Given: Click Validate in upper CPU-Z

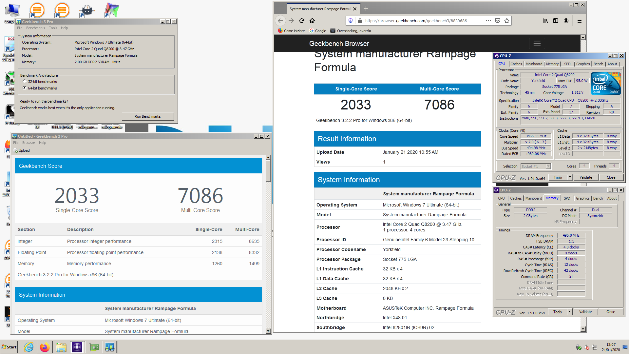Looking at the screenshot, I should click(586, 177).
